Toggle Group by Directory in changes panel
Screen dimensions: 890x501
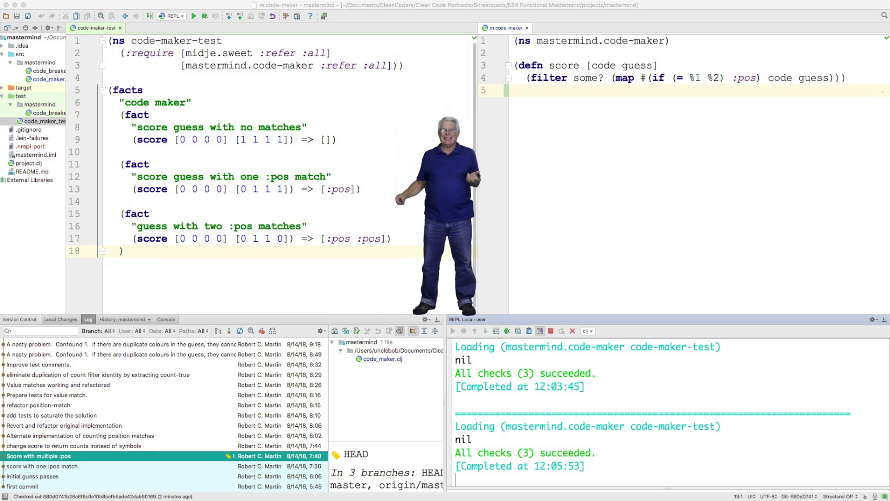click(x=413, y=331)
